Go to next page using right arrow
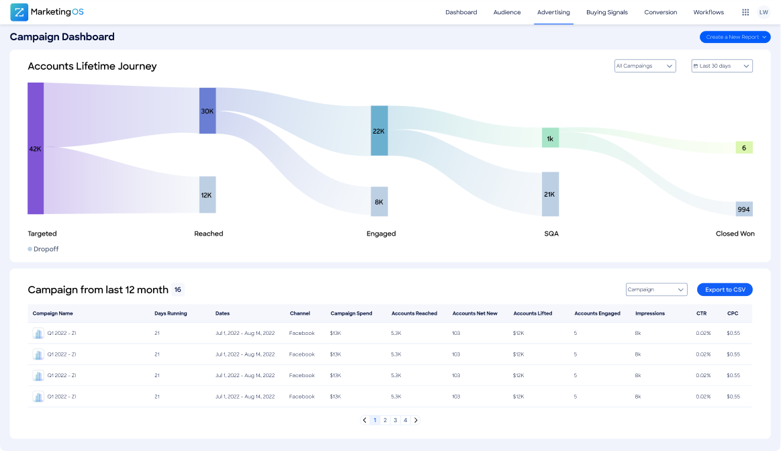 tap(416, 420)
